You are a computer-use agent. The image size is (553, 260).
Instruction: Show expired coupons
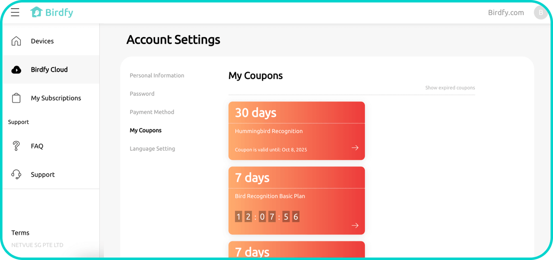point(450,88)
